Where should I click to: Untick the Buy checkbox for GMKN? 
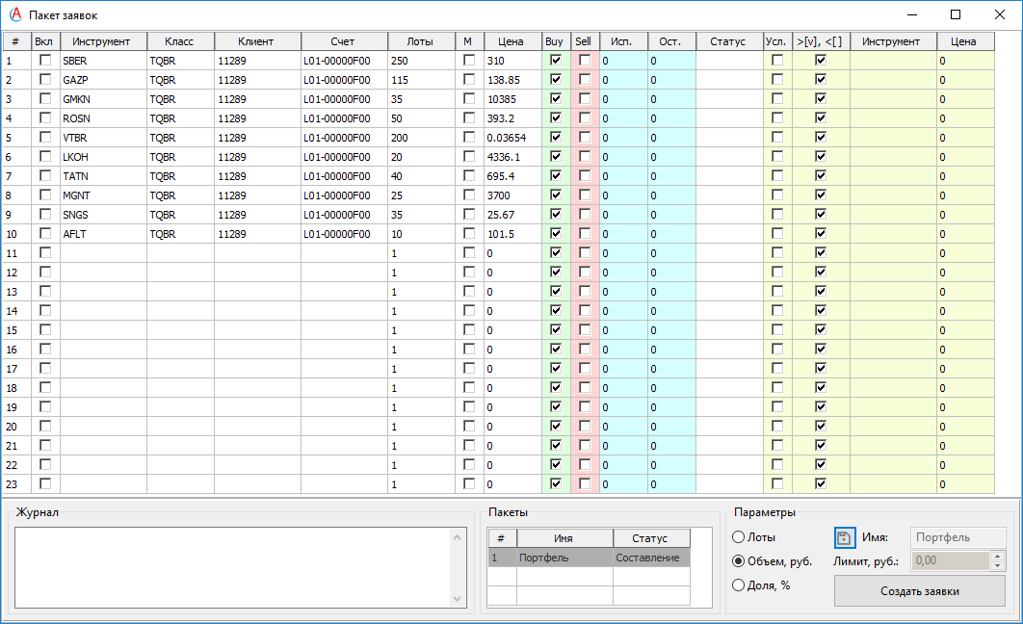tap(556, 98)
